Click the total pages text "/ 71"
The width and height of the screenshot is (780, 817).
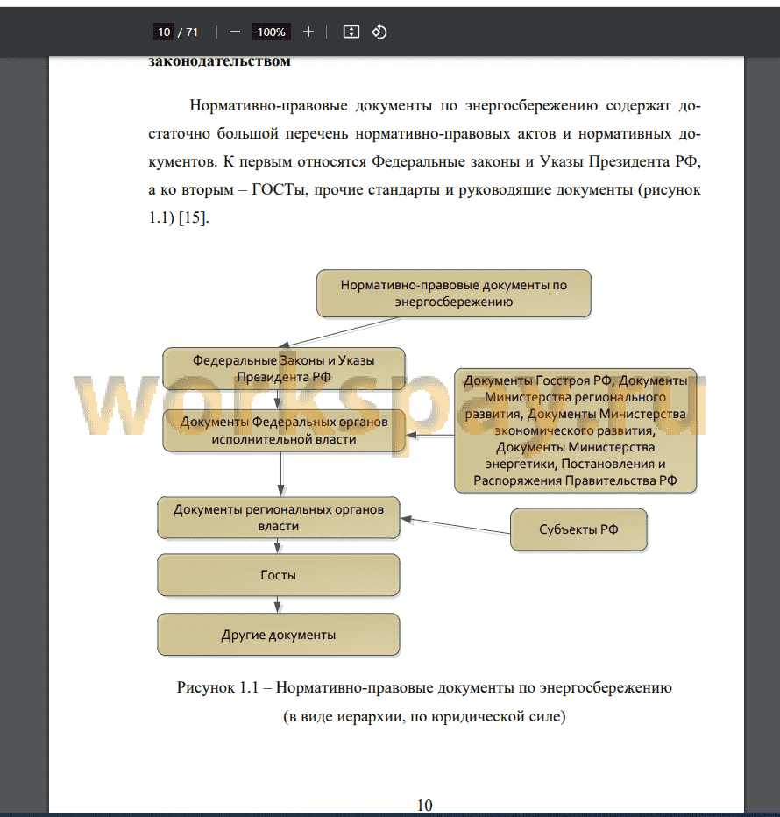[x=188, y=32]
